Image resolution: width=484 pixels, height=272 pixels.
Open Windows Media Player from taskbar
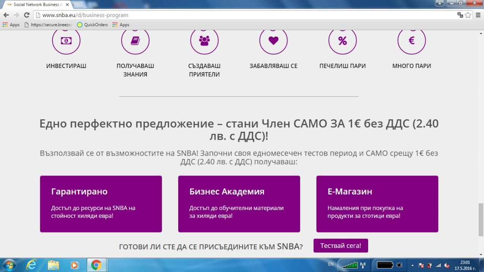coord(75,265)
